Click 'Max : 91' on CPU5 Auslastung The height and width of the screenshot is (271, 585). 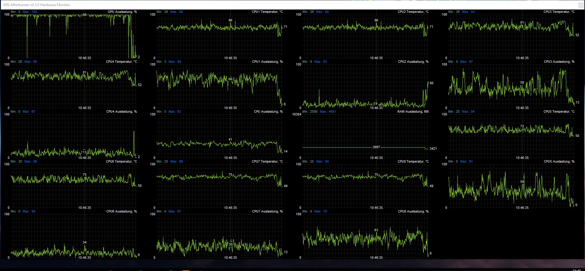point(466,161)
